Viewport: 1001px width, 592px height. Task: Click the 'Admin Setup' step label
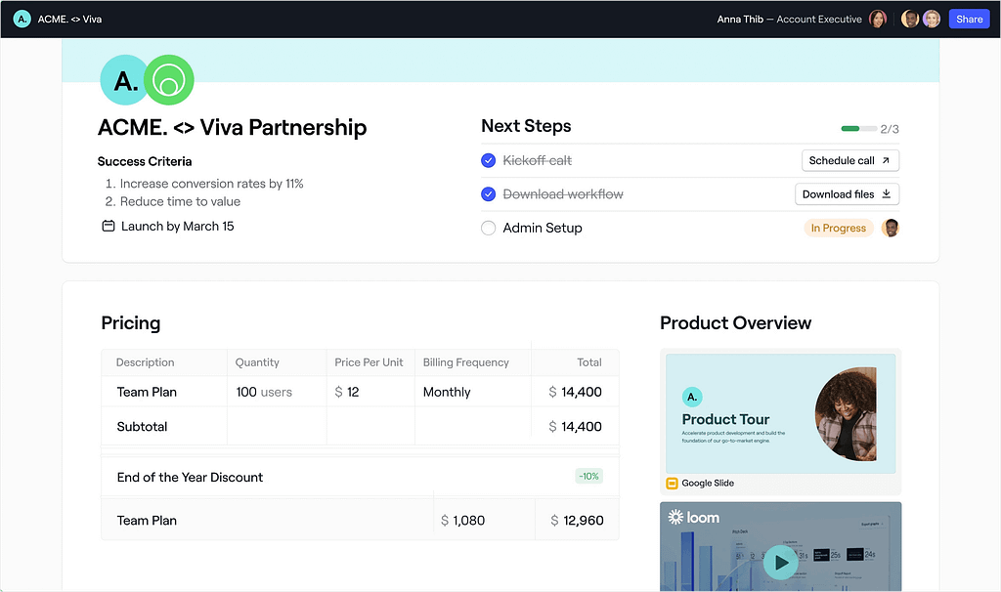point(542,228)
